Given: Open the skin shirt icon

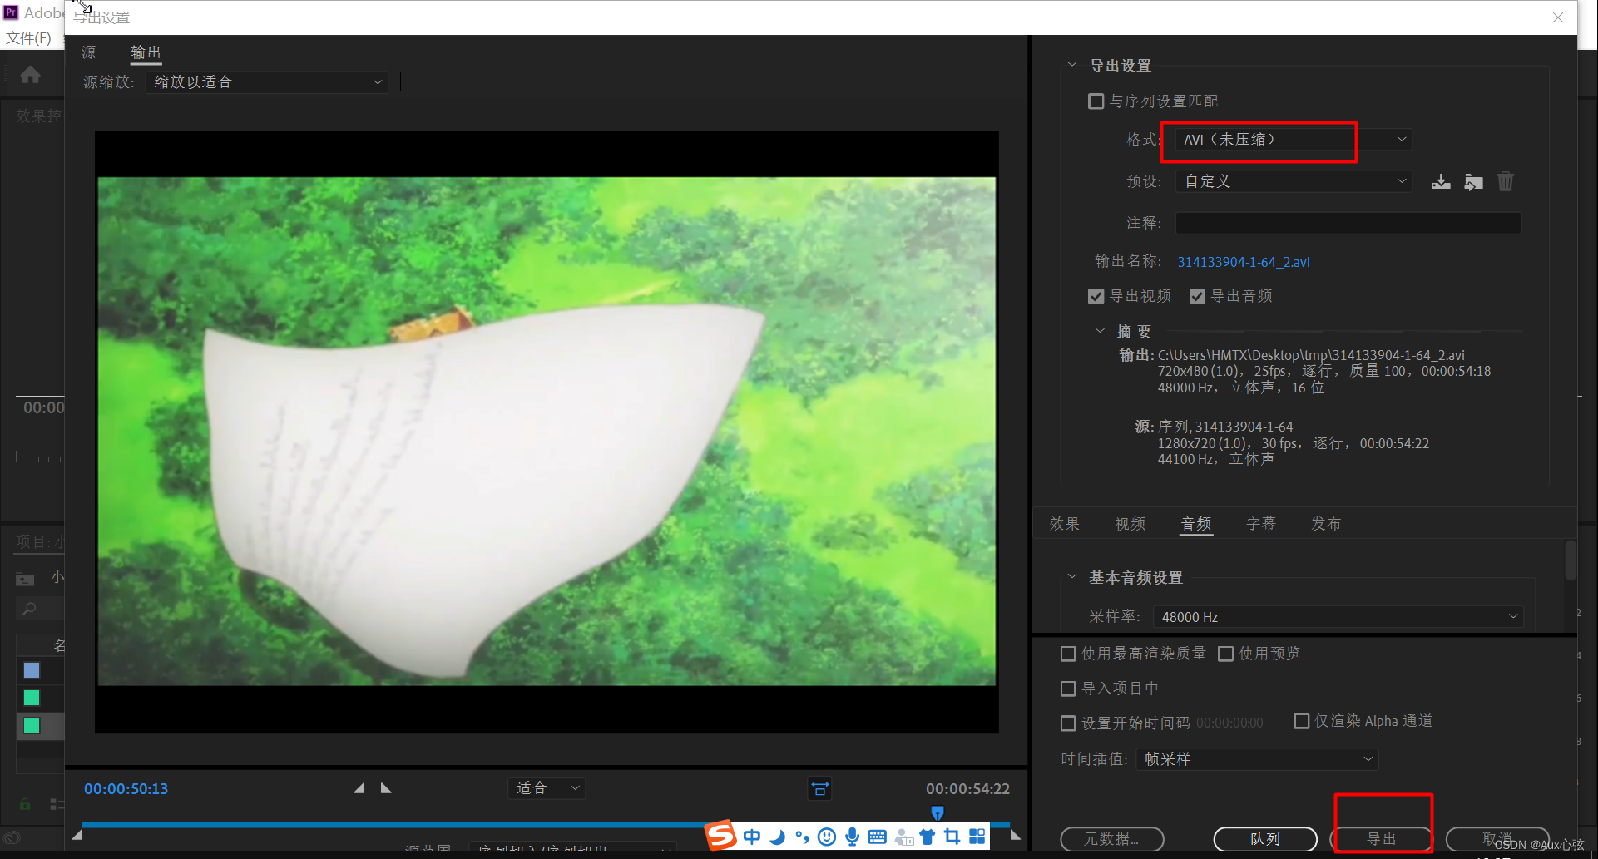Looking at the screenshot, I should (928, 837).
